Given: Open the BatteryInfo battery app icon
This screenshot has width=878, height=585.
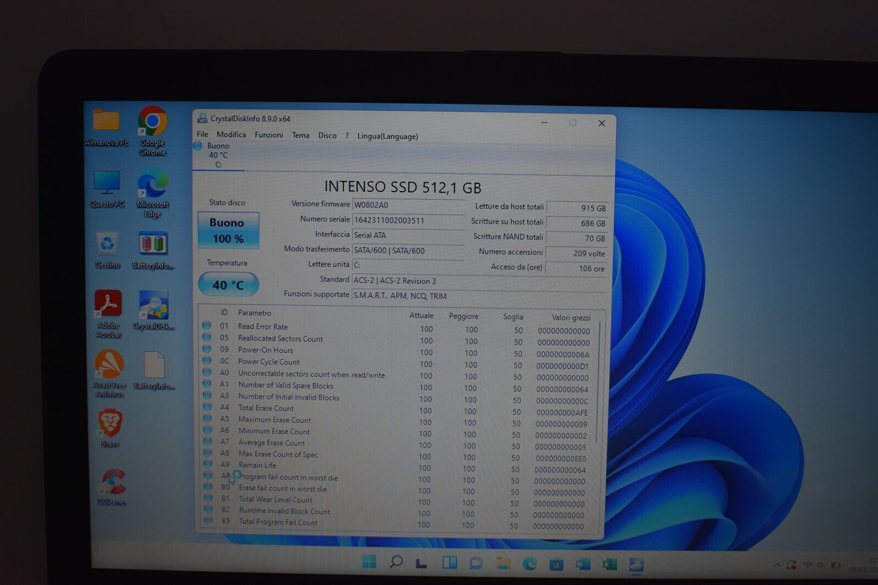Looking at the screenshot, I should [153, 250].
